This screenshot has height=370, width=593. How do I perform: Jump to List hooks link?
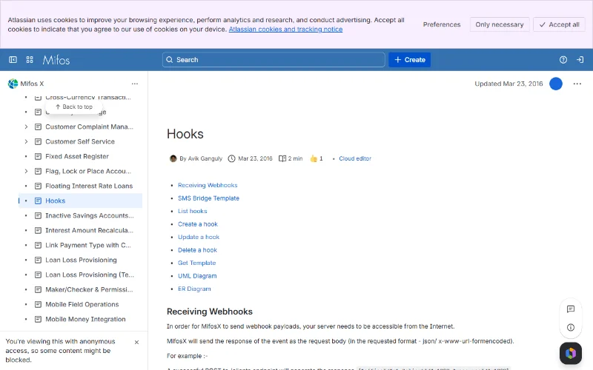pyautogui.click(x=193, y=211)
